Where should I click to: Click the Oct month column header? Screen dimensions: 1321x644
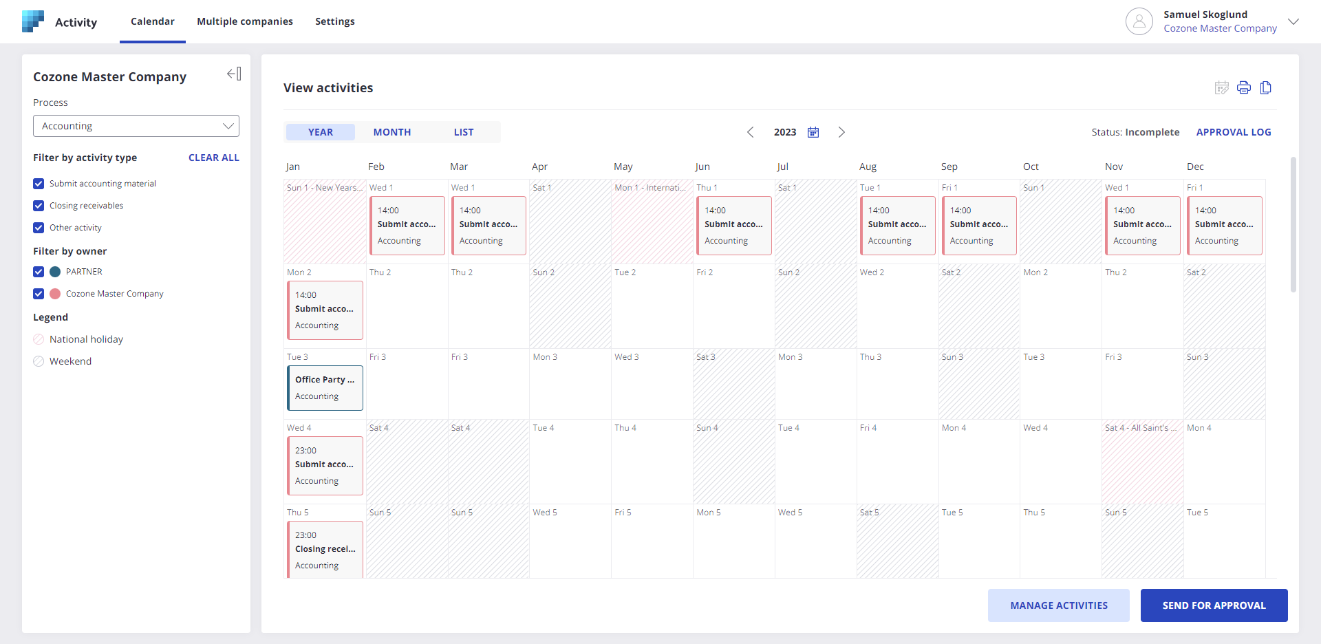tap(1031, 167)
